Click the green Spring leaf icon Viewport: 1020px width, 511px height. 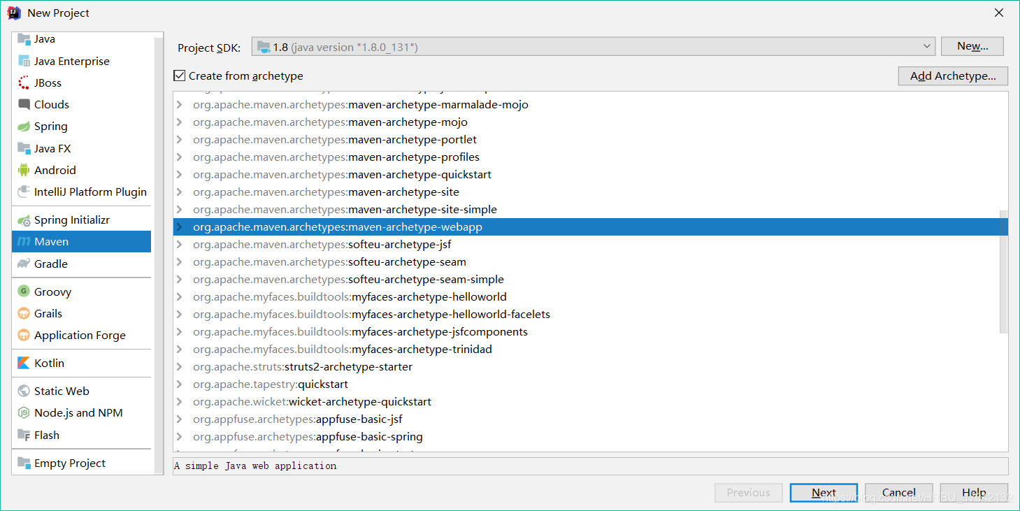coord(24,127)
